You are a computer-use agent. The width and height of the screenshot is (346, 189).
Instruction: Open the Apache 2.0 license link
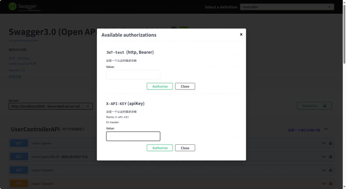tap(17, 70)
